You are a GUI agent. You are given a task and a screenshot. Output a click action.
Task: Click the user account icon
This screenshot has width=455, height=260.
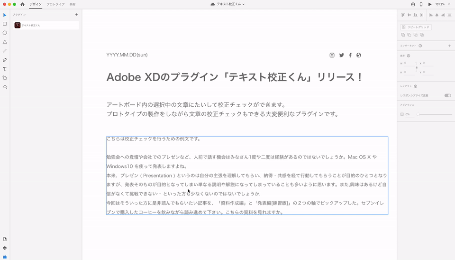[413, 4]
